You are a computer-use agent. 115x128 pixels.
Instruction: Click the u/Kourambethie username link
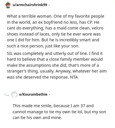[x=33, y=94]
